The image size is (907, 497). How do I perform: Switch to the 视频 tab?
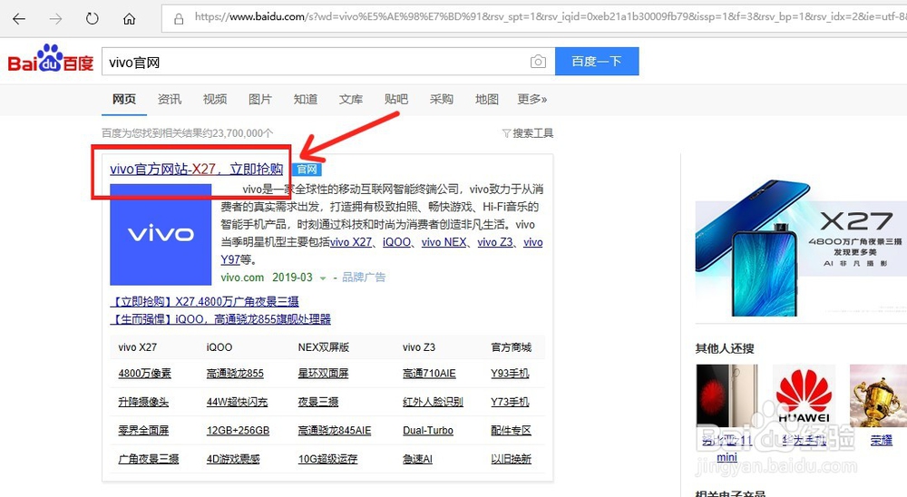pos(215,100)
